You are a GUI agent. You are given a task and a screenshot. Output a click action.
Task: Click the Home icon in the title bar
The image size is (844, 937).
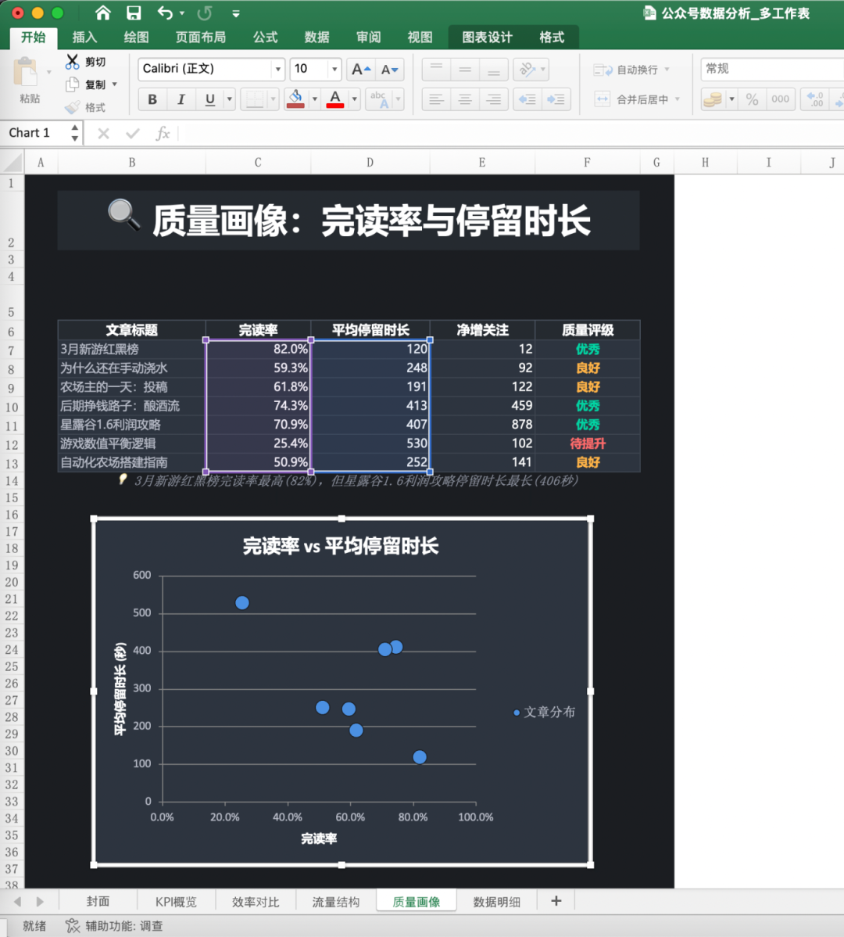click(x=102, y=13)
